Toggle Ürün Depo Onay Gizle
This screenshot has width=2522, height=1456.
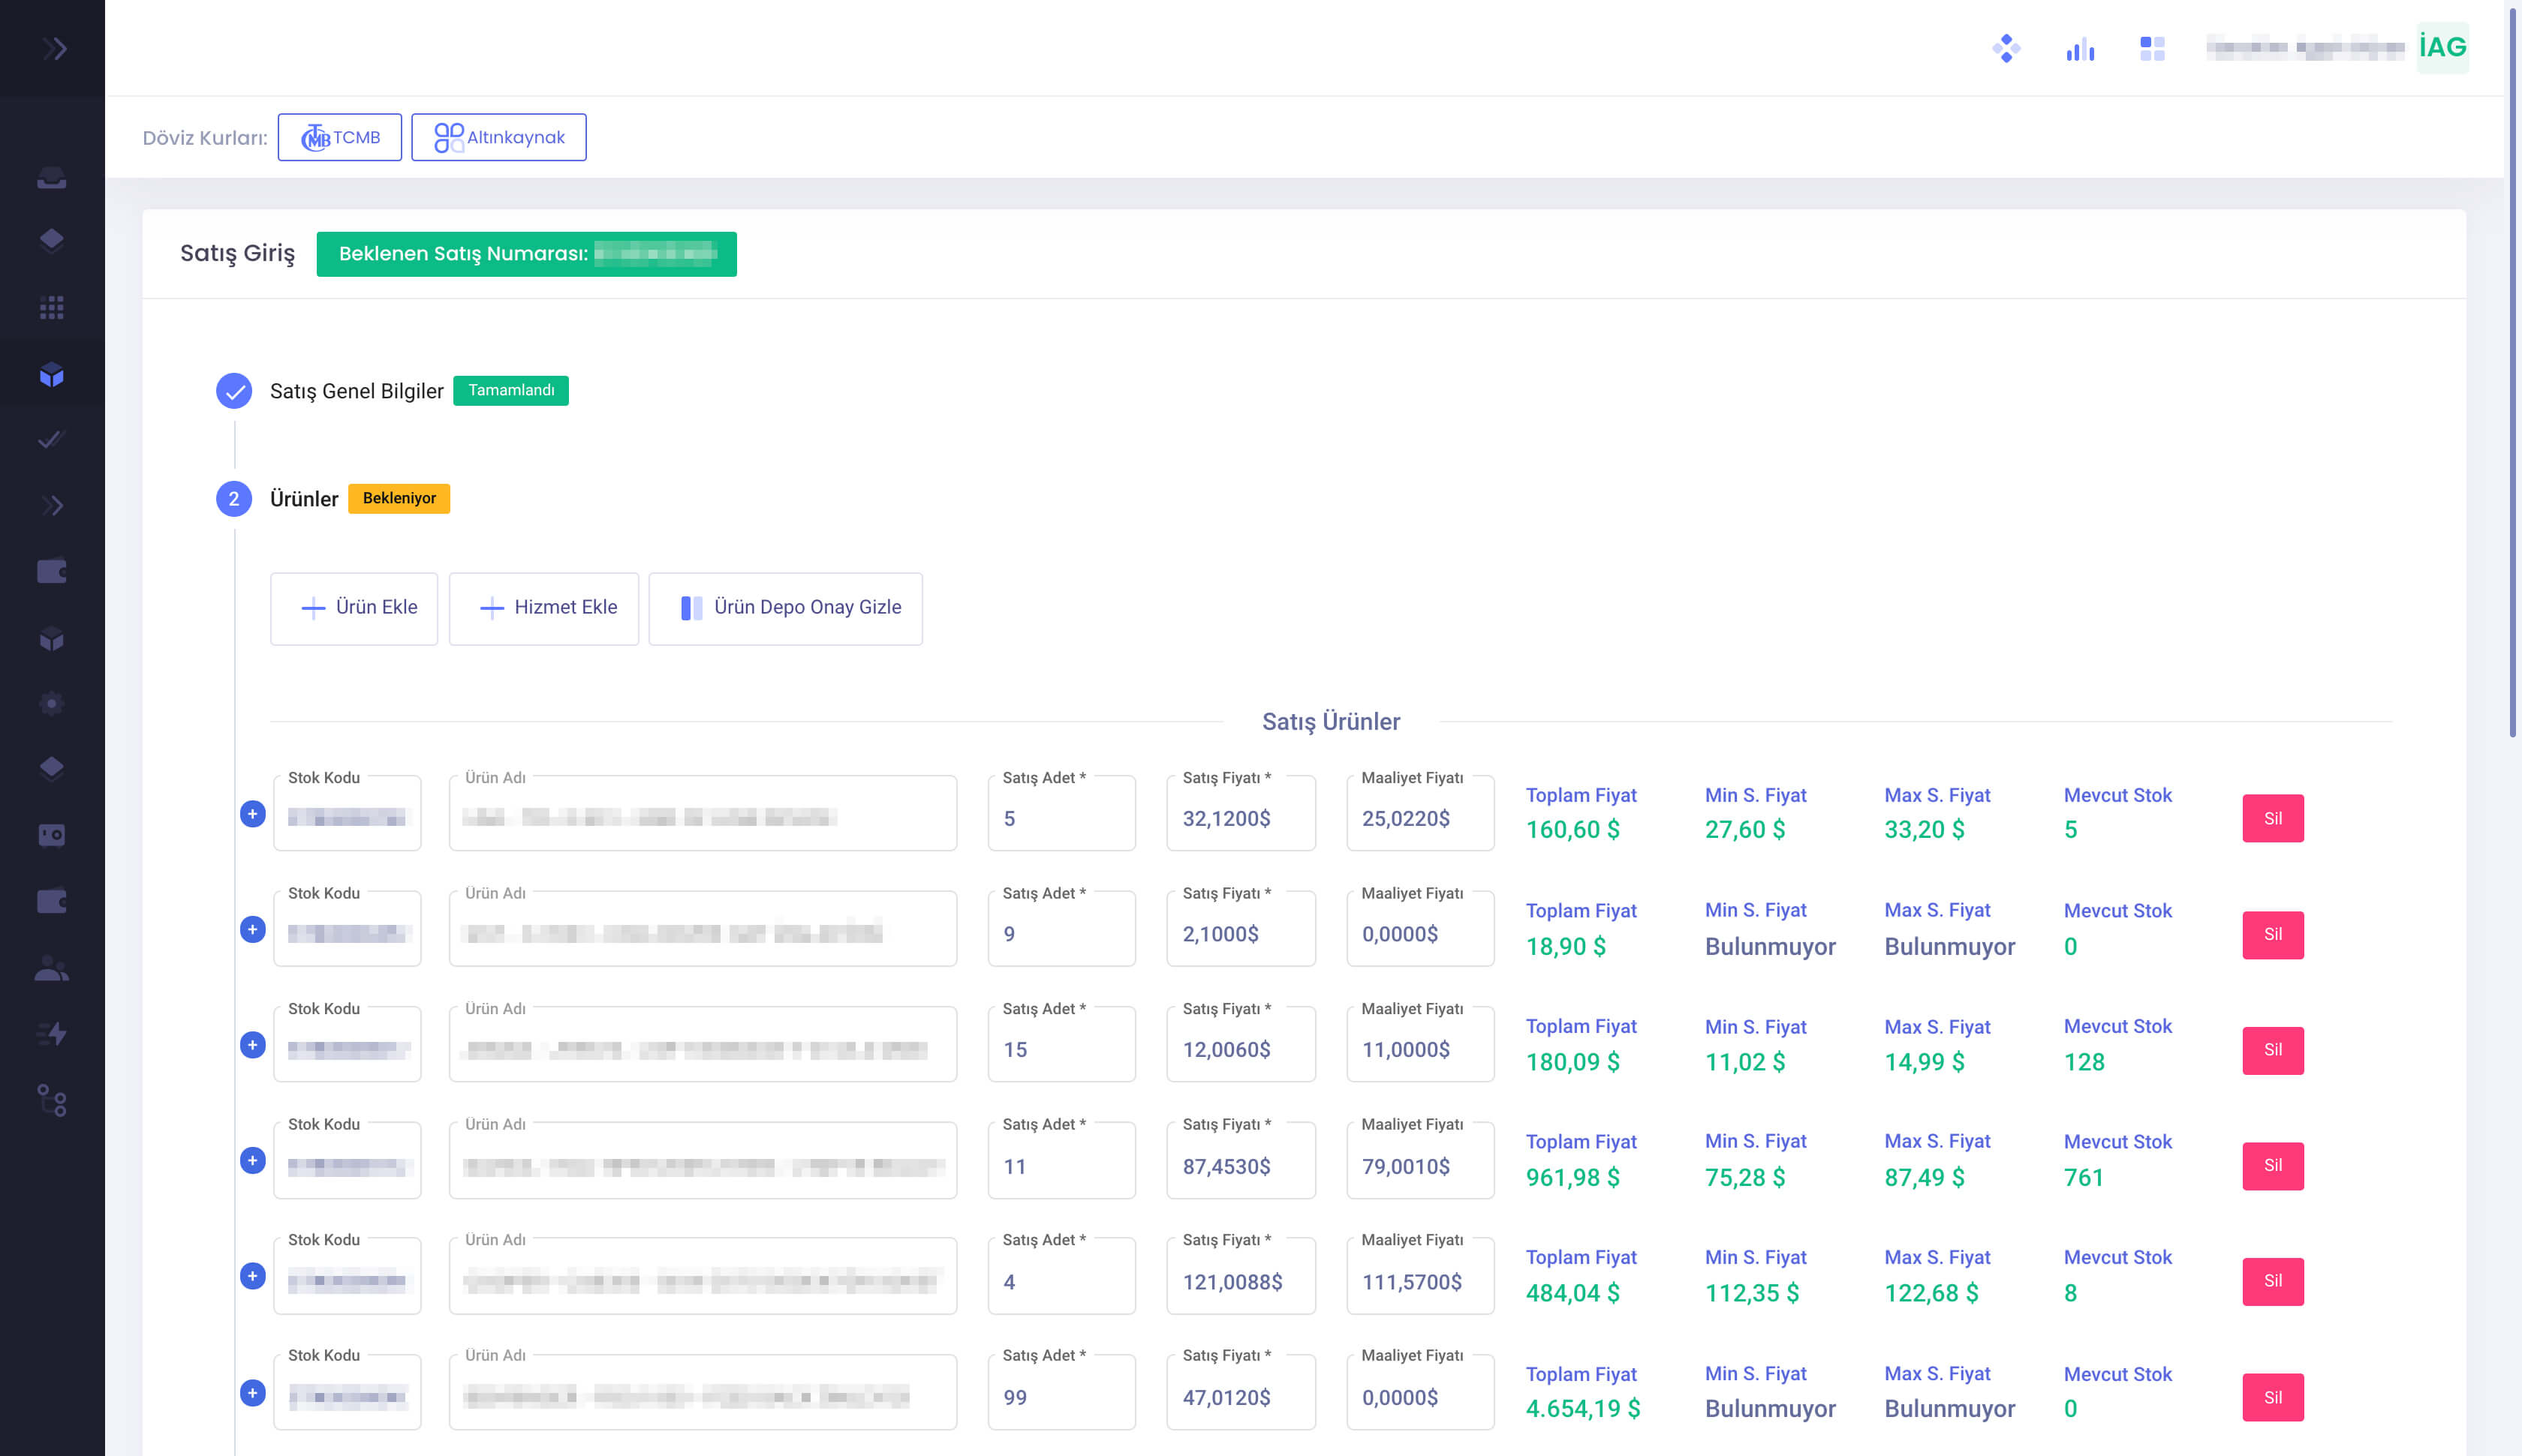785,608
